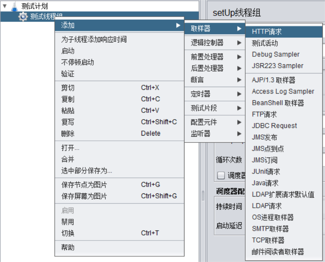Expand the 测试片段 submenu

pos(215,108)
